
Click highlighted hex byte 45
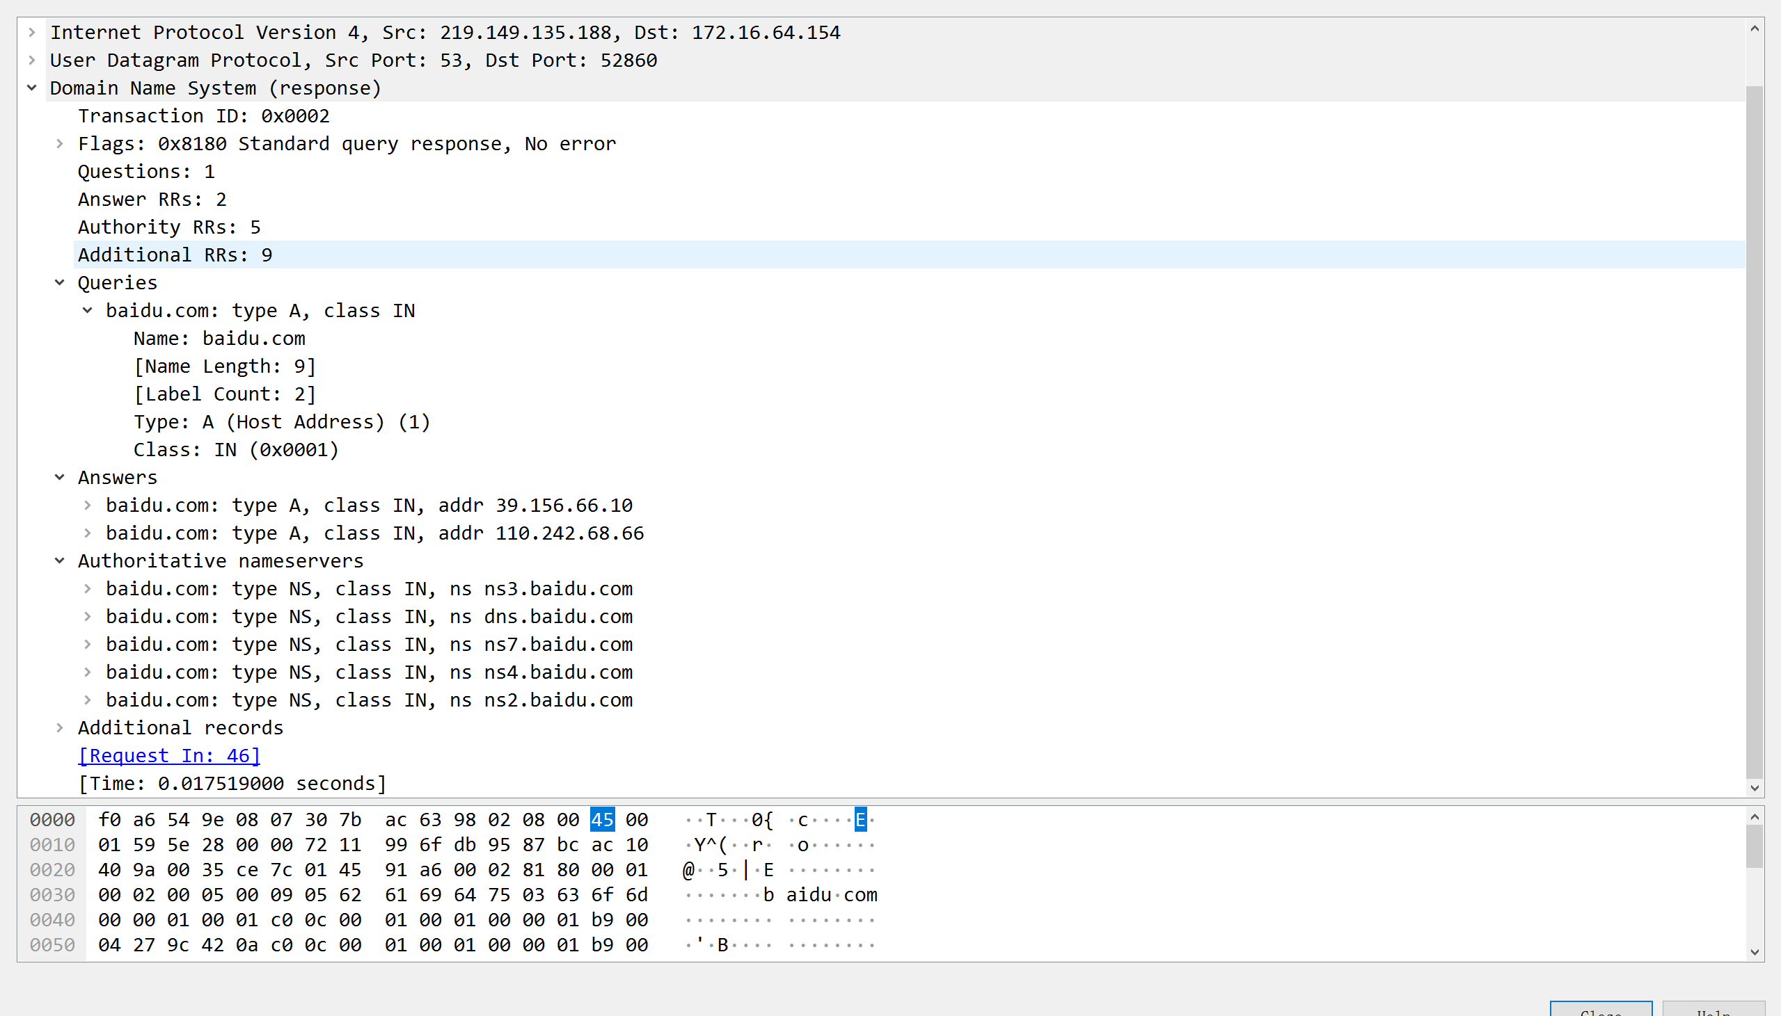tap(602, 820)
